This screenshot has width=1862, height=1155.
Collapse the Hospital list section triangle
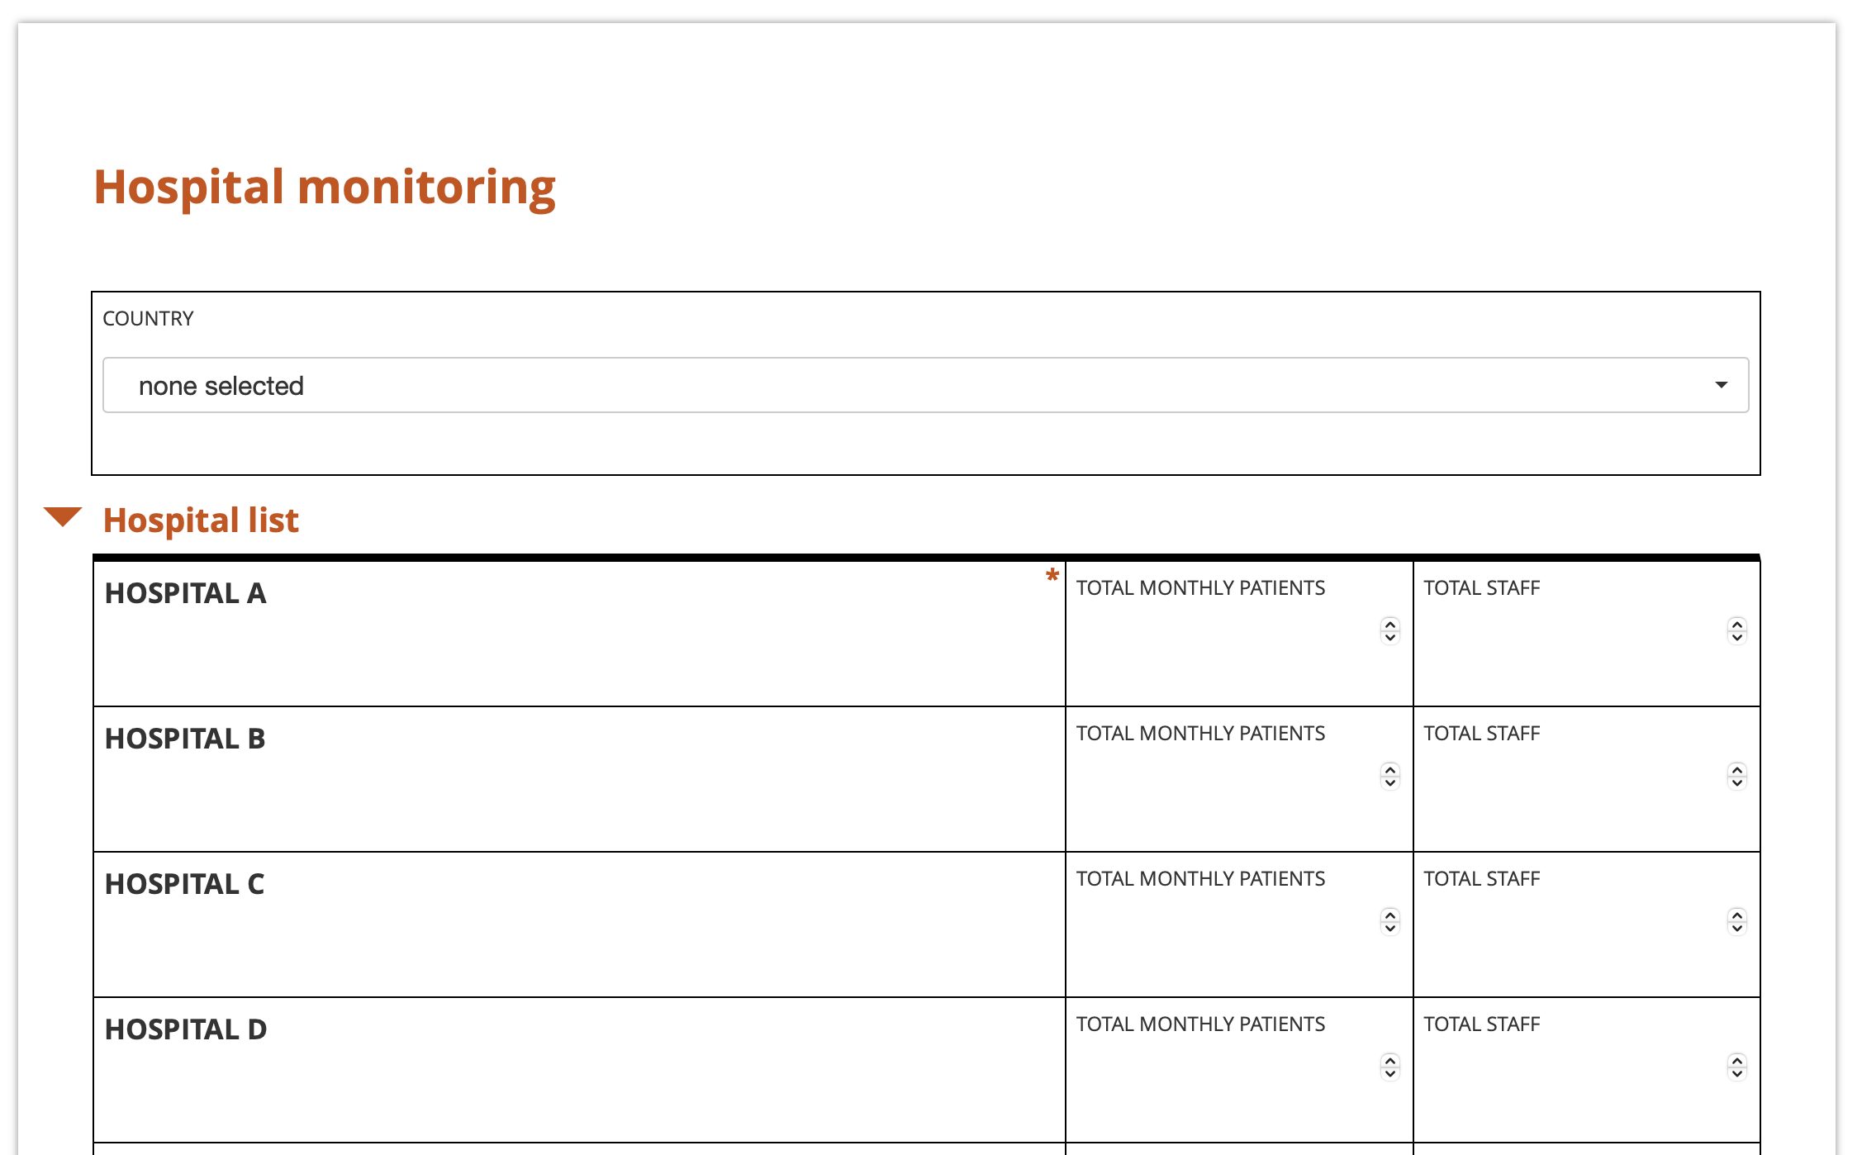pyautogui.click(x=63, y=517)
